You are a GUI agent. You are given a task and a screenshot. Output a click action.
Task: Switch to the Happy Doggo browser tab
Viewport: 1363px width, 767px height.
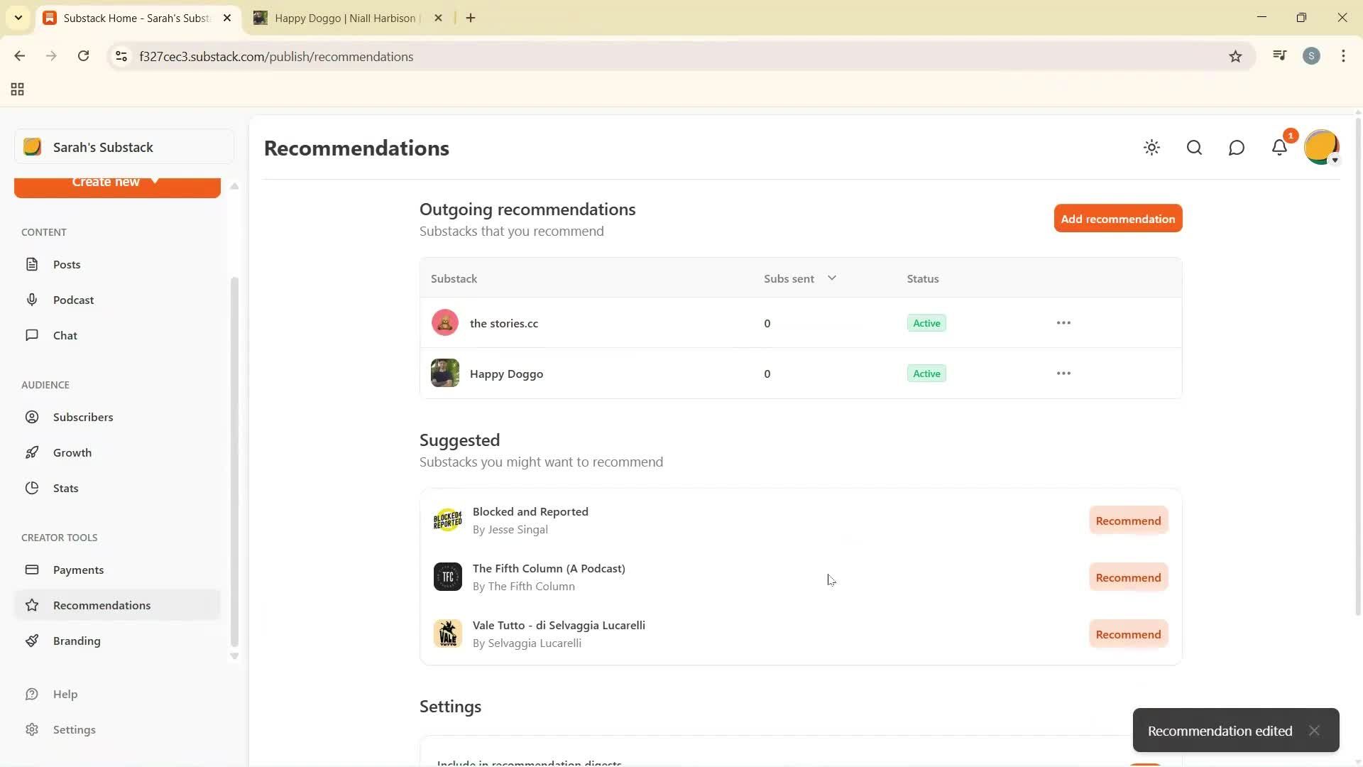point(341,18)
